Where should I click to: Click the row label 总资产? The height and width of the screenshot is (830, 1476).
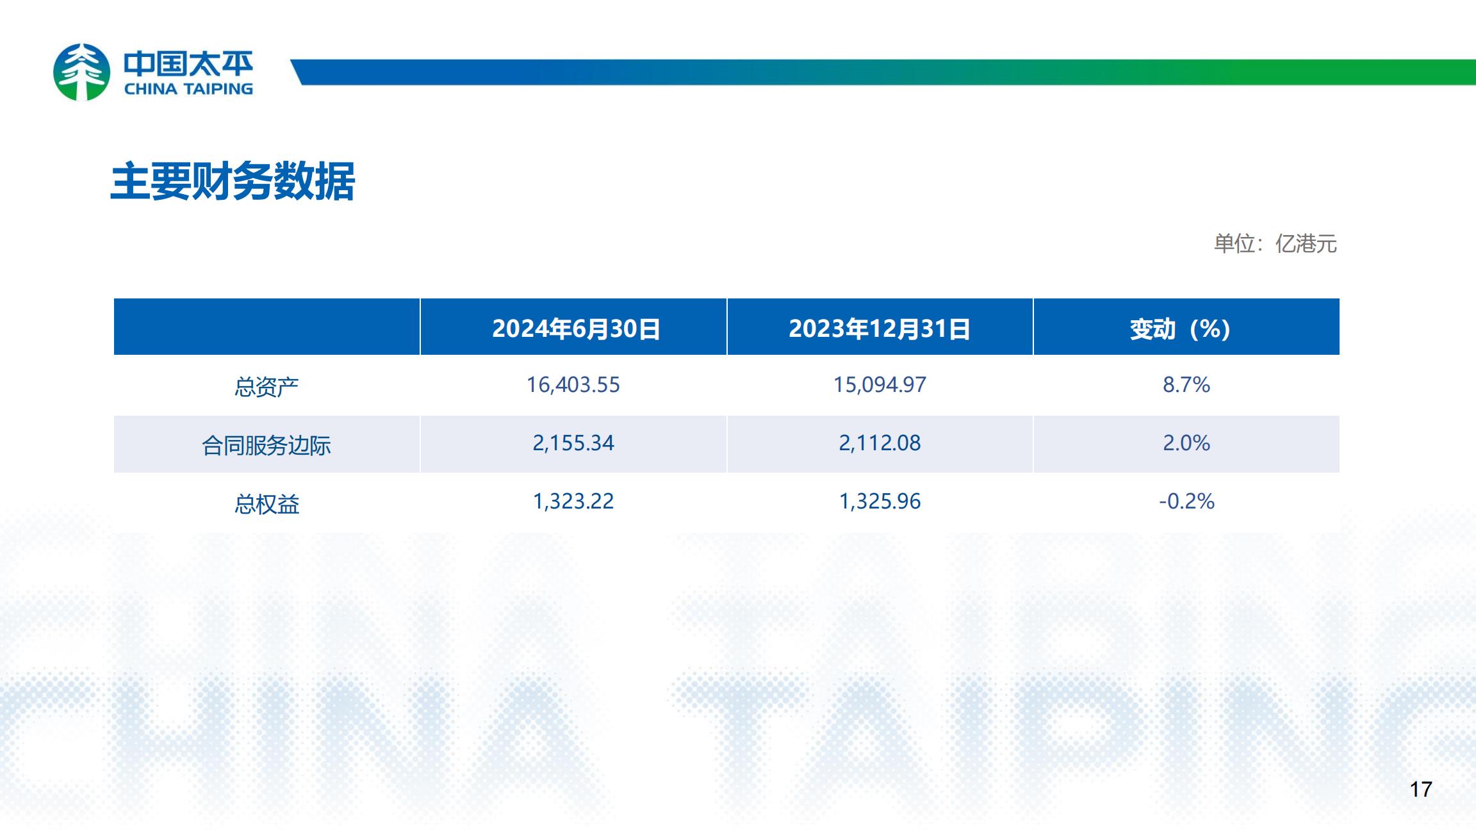click(x=266, y=386)
